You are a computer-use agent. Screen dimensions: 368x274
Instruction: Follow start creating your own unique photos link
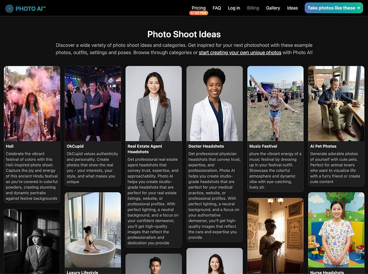240,53
